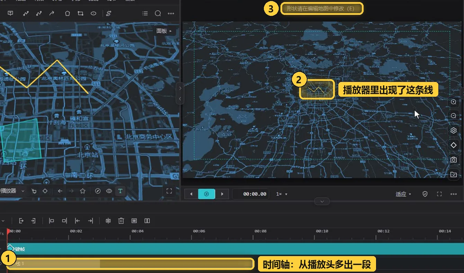Pick the rectangle shape tool

(x=81, y=13)
